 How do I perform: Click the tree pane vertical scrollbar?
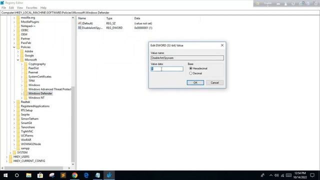pos(73,124)
